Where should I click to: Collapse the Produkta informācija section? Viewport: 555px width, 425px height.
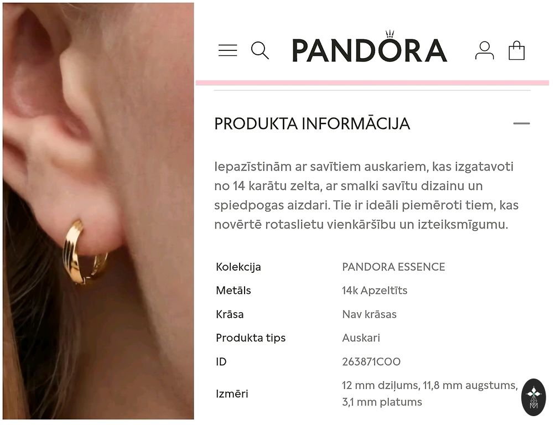[x=521, y=123]
